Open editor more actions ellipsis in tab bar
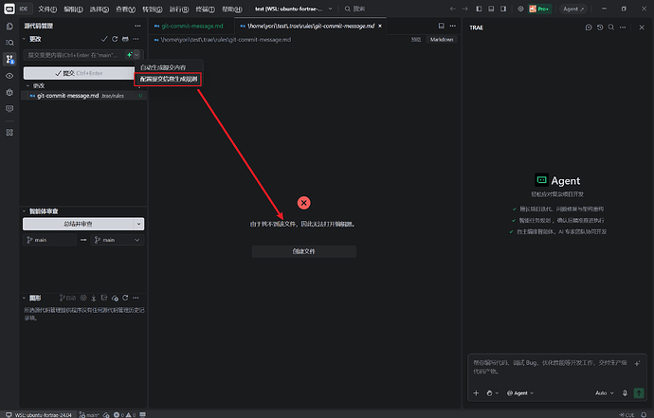 coord(452,26)
